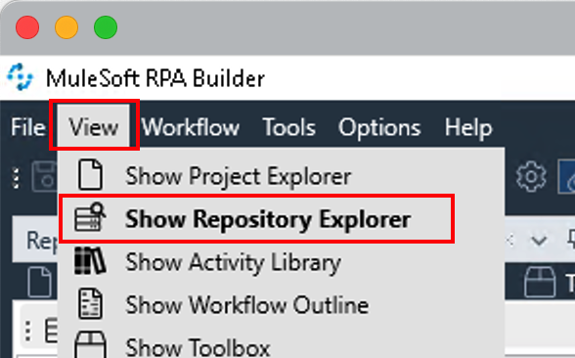Screen dimensions: 575x358
Task: Open the Tools menu
Action: pyautogui.click(x=289, y=127)
